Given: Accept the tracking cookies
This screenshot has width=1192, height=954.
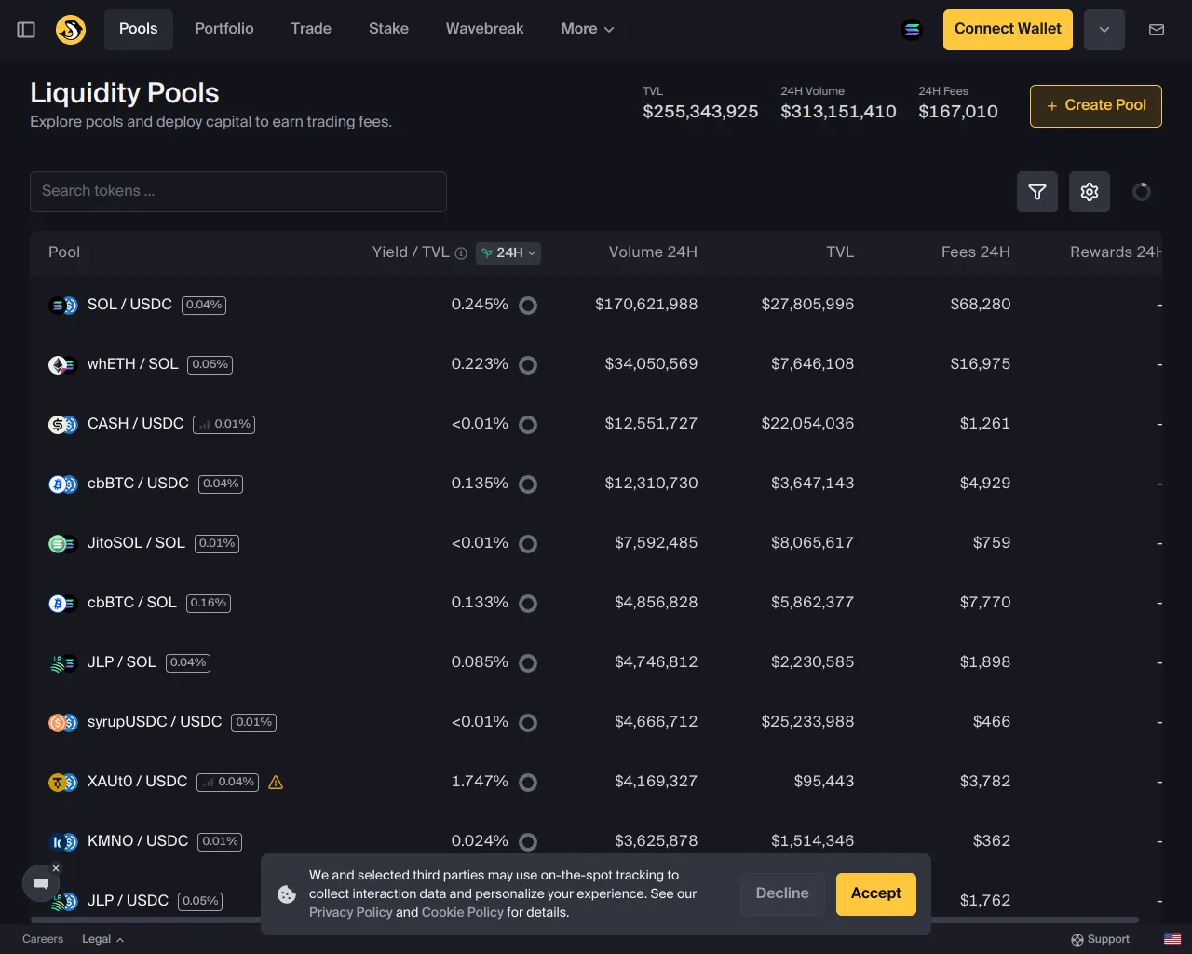Looking at the screenshot, I should point(876,894).
